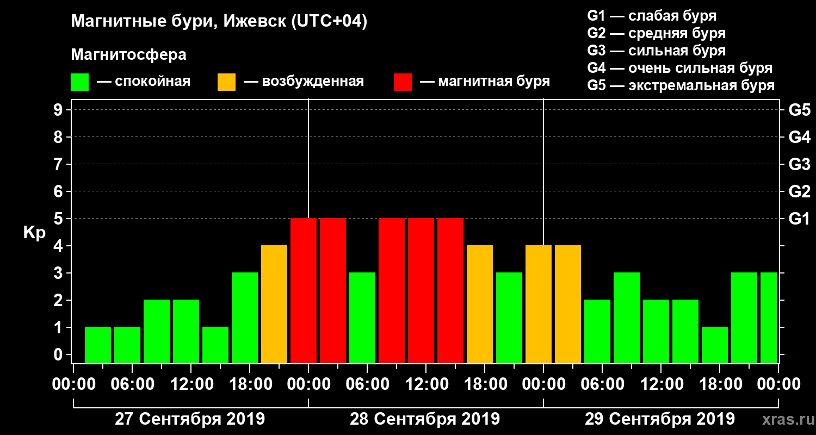Click the red bar crossing midnight into 28 Сентября
The width and height of the screenshot is (816, 435).
click(x=304, y=290)
